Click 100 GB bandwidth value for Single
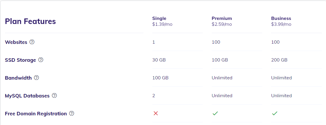The height and width of the screenshot is (125, 326). pos(160,78)
